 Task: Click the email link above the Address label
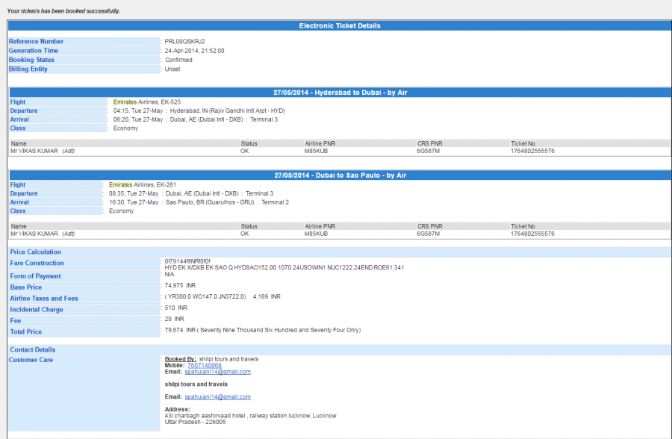pos(217,396)
